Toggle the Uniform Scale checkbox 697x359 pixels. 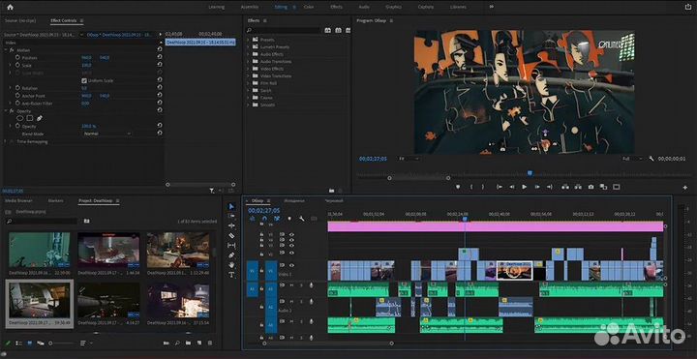tap(84, 81)
